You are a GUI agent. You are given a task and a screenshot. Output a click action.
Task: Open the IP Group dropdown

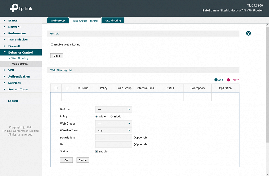click(x=113, y=109)
